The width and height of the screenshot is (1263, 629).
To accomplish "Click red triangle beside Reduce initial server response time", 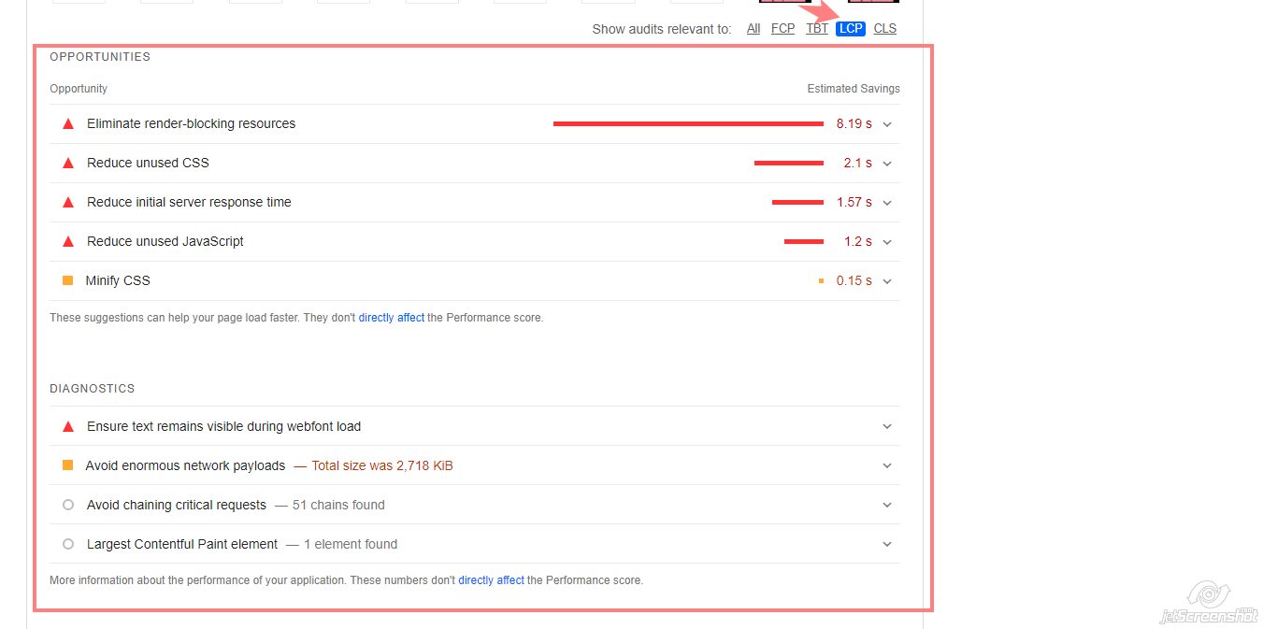I will (x=67, y=202).
